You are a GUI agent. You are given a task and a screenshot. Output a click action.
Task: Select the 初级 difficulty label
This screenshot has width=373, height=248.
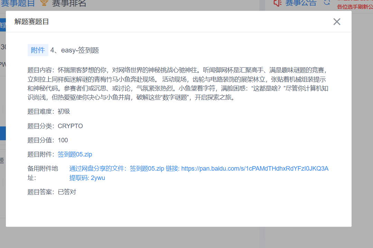(x=64, y=112)
